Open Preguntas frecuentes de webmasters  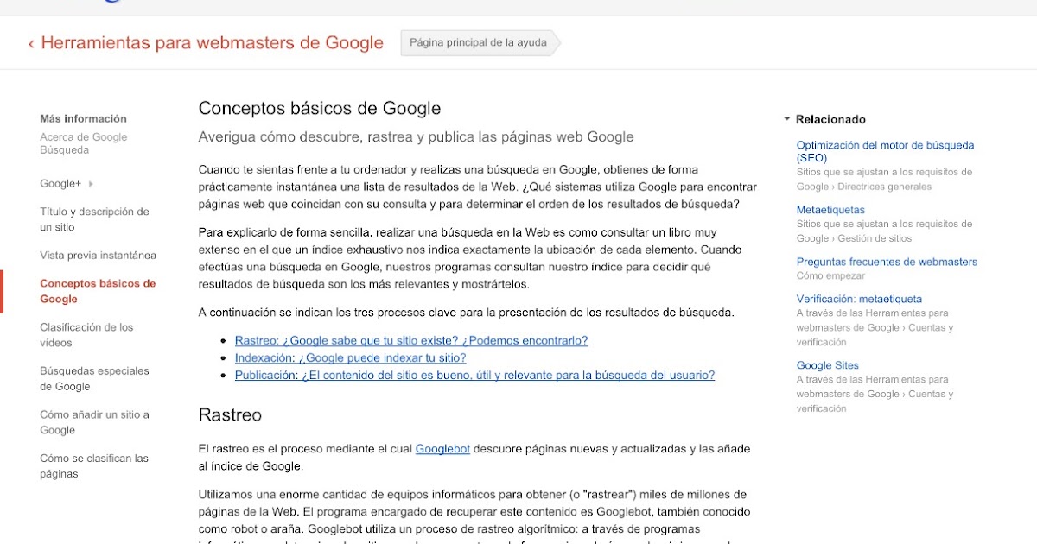tap(887, 262)
